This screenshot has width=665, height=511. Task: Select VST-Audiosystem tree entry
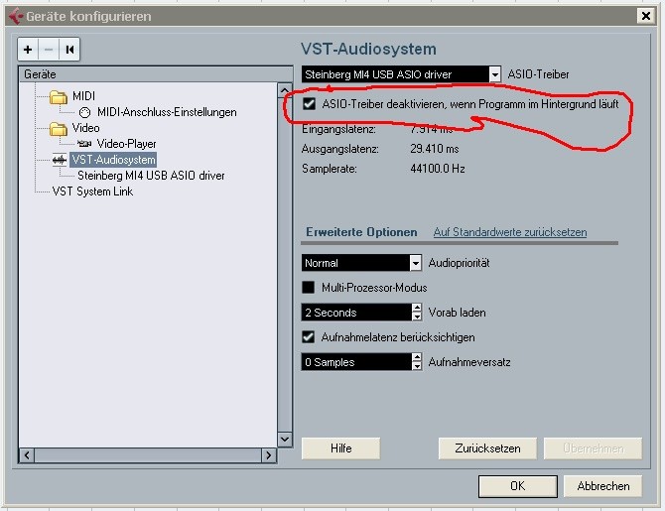(113, 160)
